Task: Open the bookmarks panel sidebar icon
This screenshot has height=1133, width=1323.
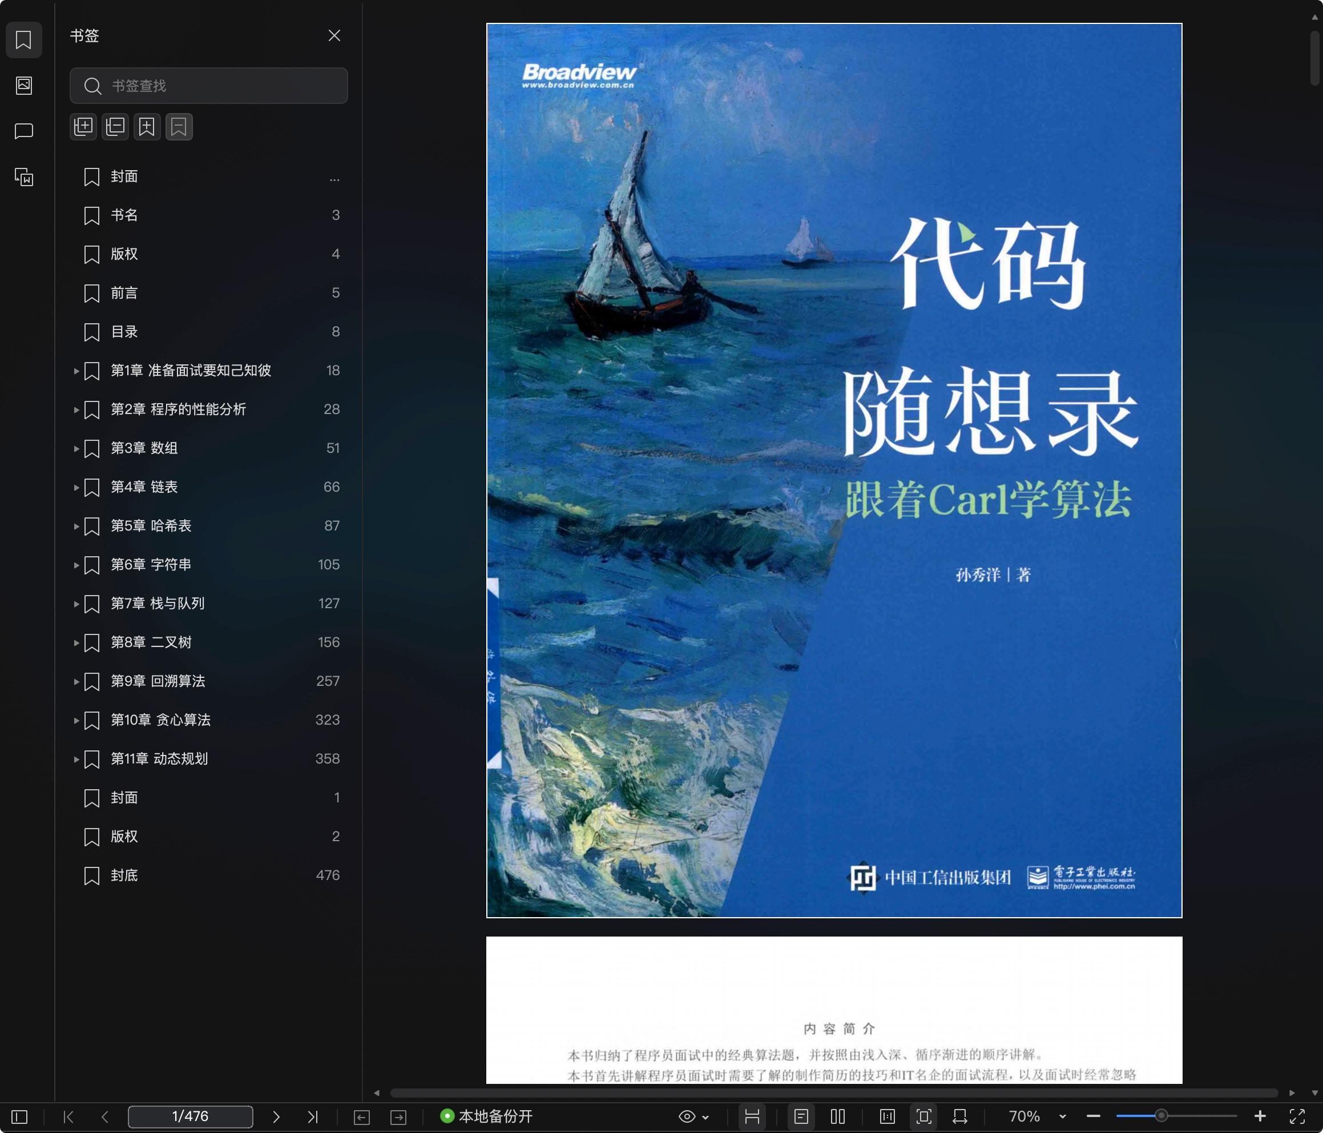Action: (23, 39)
